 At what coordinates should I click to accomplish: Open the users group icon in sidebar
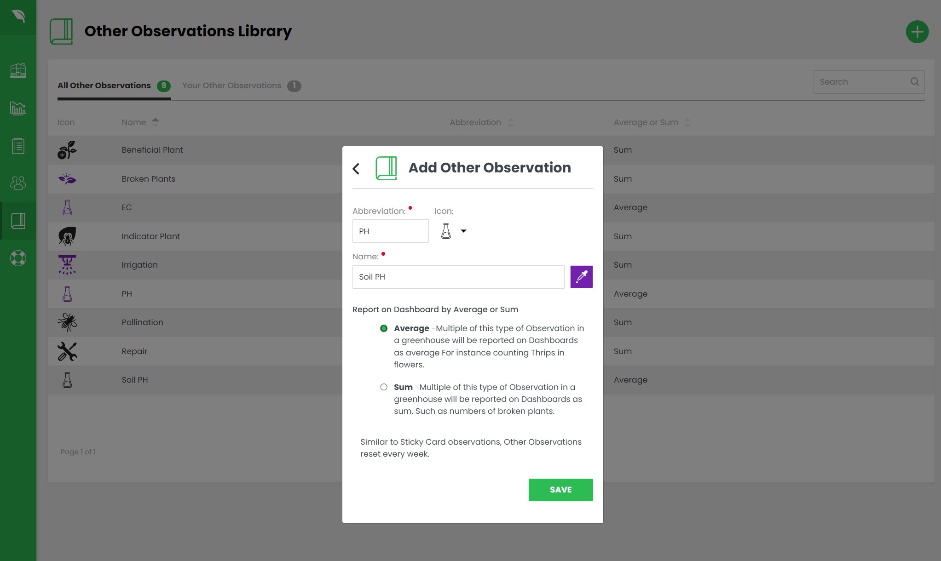(x=18, y=183)
